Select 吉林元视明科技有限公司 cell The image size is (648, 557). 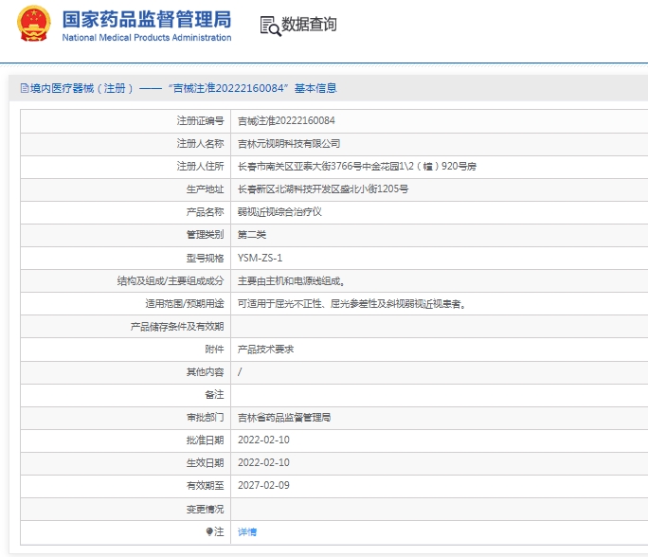point(289,143)
